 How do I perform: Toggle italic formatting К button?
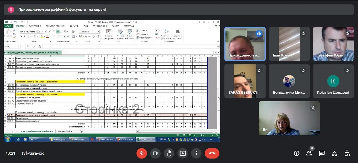pyautogui.click(x=25, y=37)
